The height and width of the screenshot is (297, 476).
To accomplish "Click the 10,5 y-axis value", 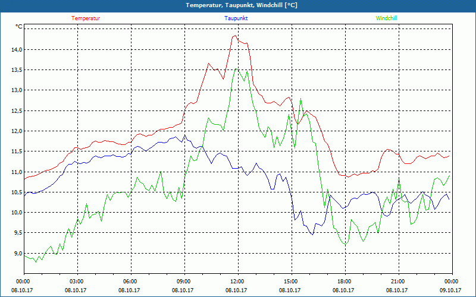I will 17,192.
